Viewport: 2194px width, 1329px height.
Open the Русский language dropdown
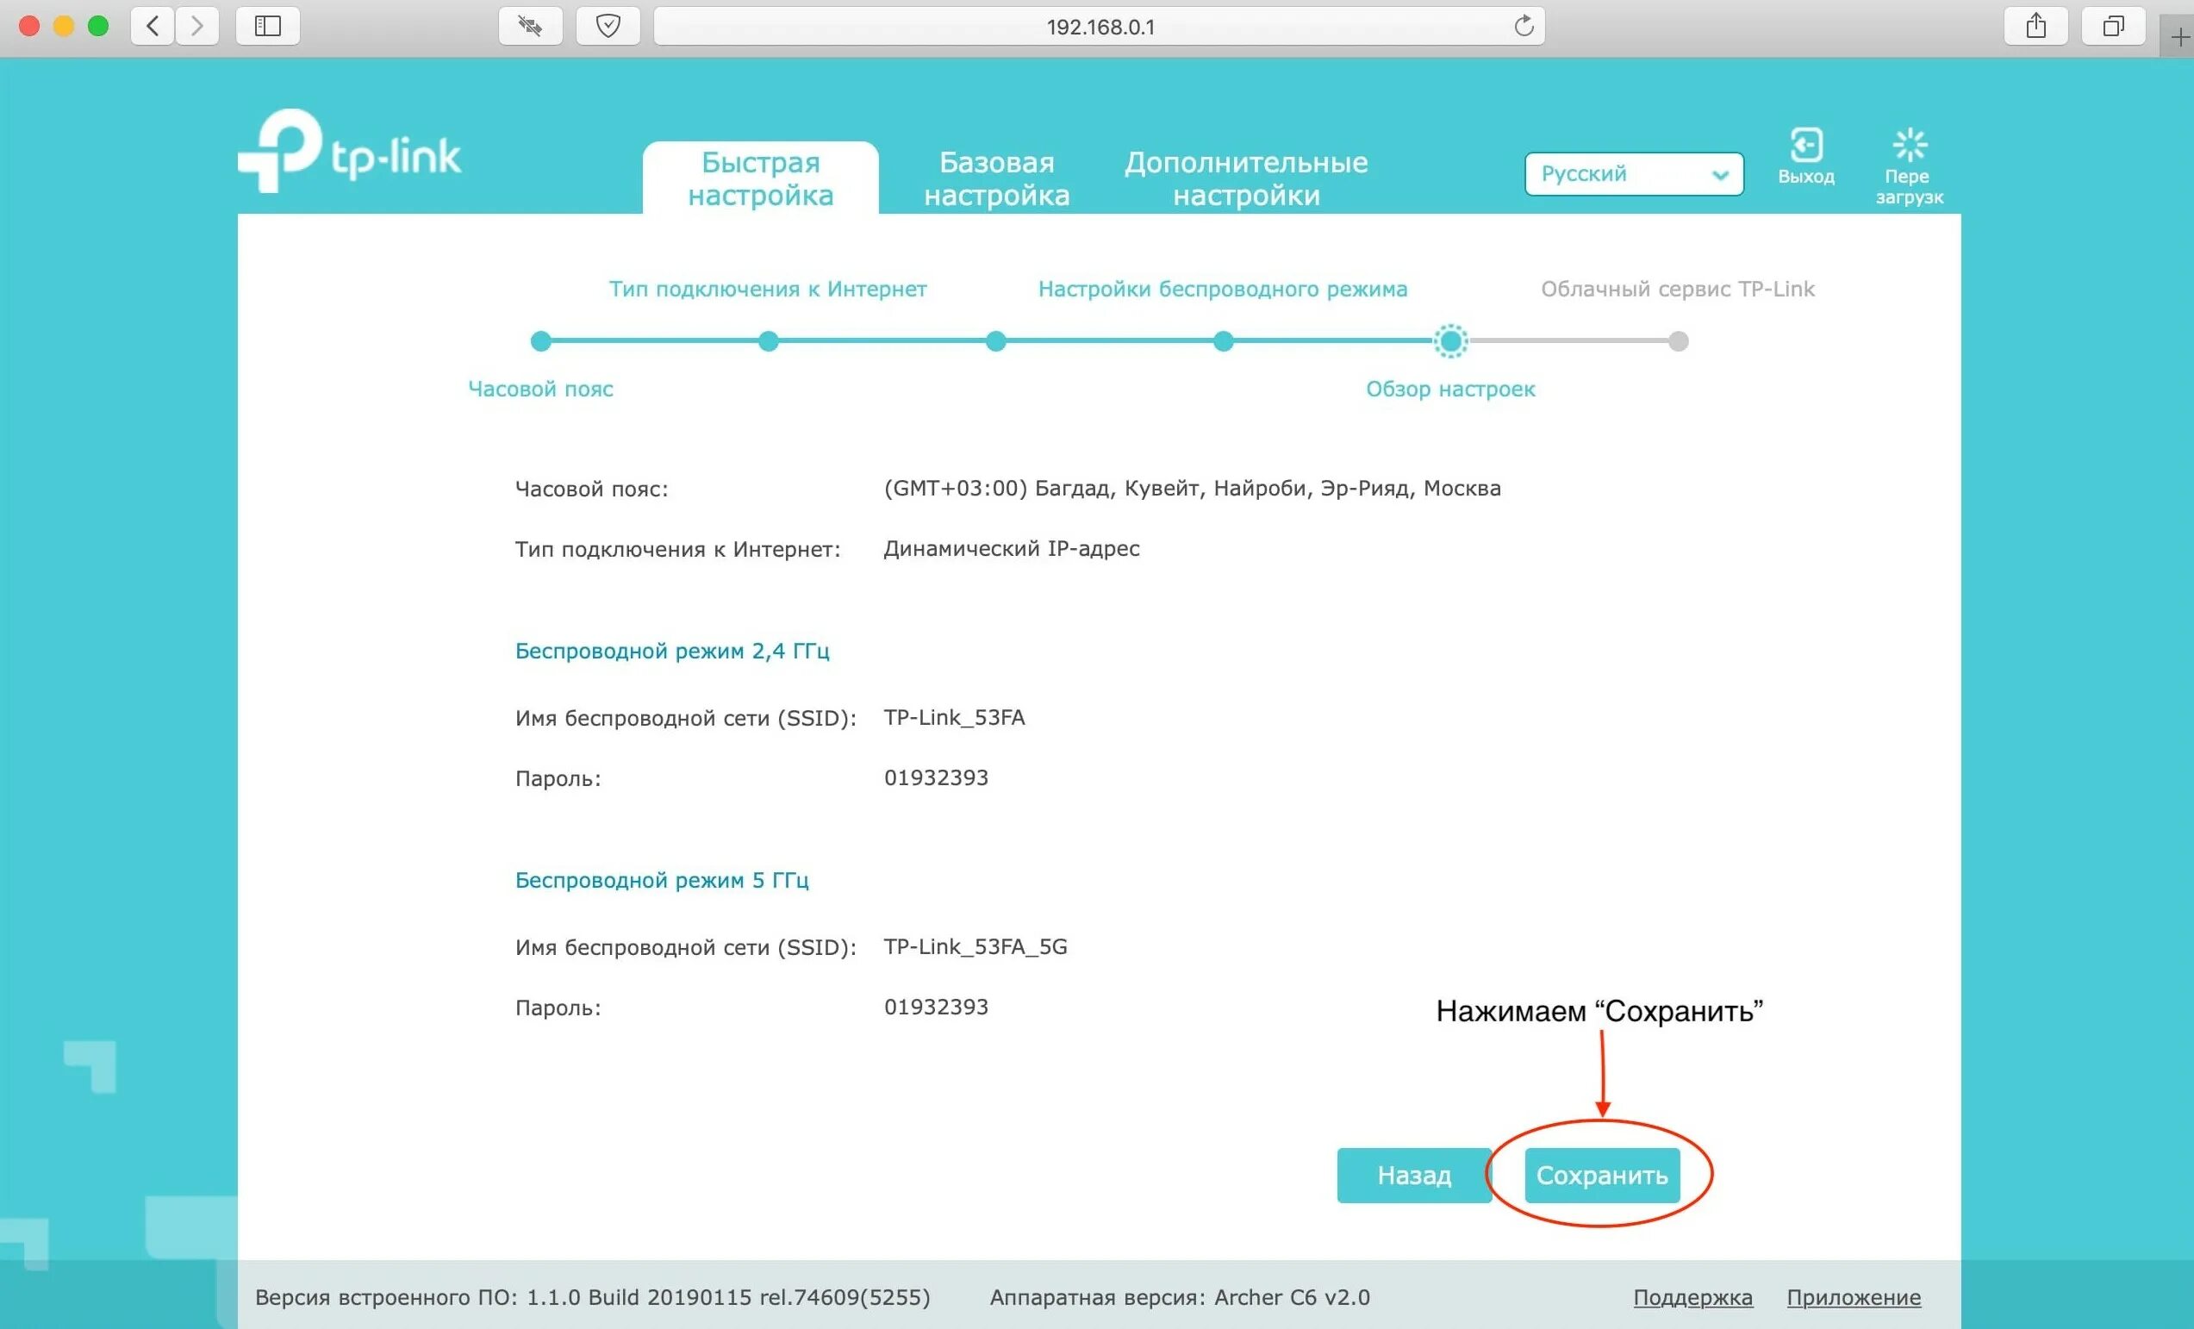click(x=1633, y=174)
